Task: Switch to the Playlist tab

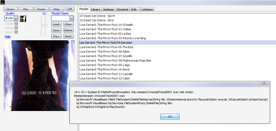Action: [x=84, y=9]
